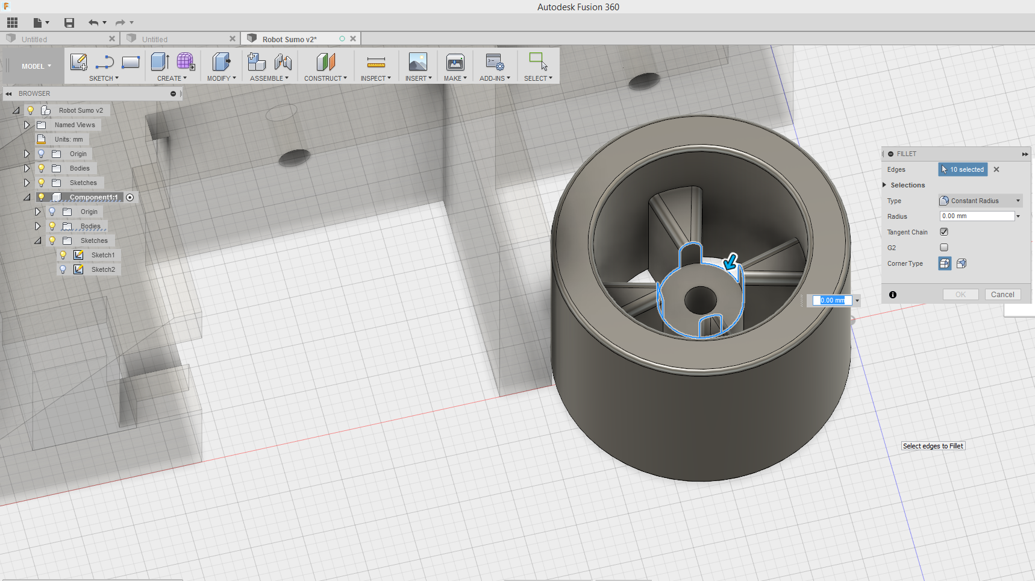Screen dimensions: 1035x581
Task: Open the MODIFY menu
Action: [221, 78]
